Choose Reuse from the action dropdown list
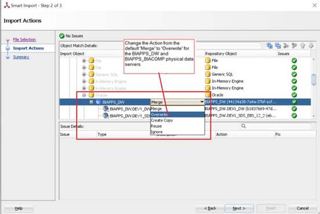Viewport: 320px width, 214px height. click(177, 126)
